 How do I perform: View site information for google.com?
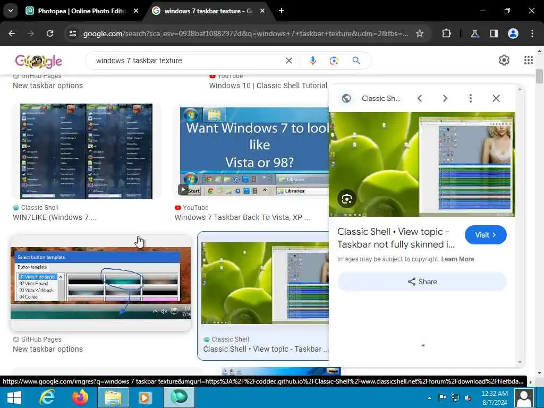click(73, 33)
